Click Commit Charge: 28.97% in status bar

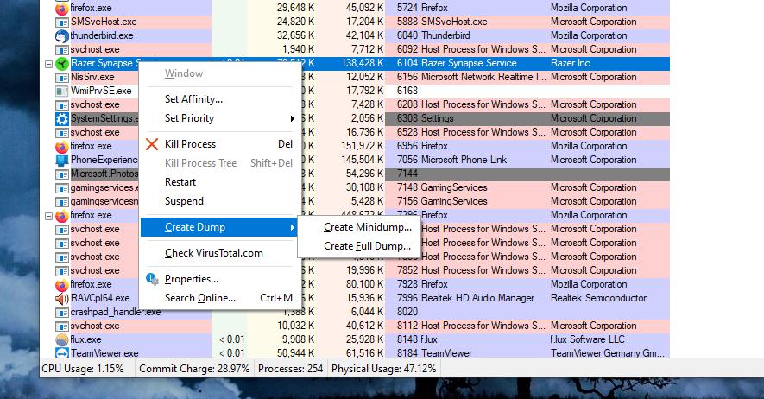click(x=194, y=369)
